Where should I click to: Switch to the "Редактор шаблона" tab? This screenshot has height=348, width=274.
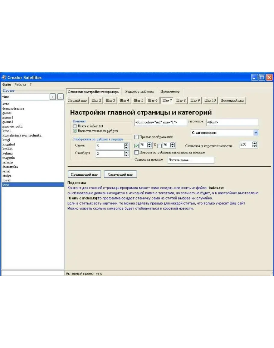(139, 92)
